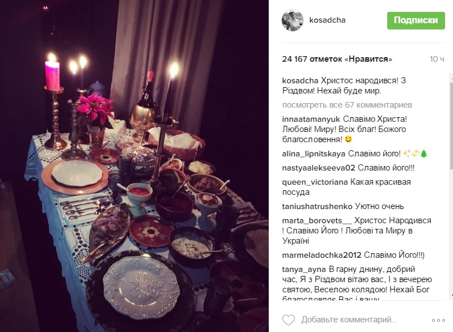Open kosadcha profile avatar picture
The width and height of the screenshot is (453, 332).
(293, 20)
